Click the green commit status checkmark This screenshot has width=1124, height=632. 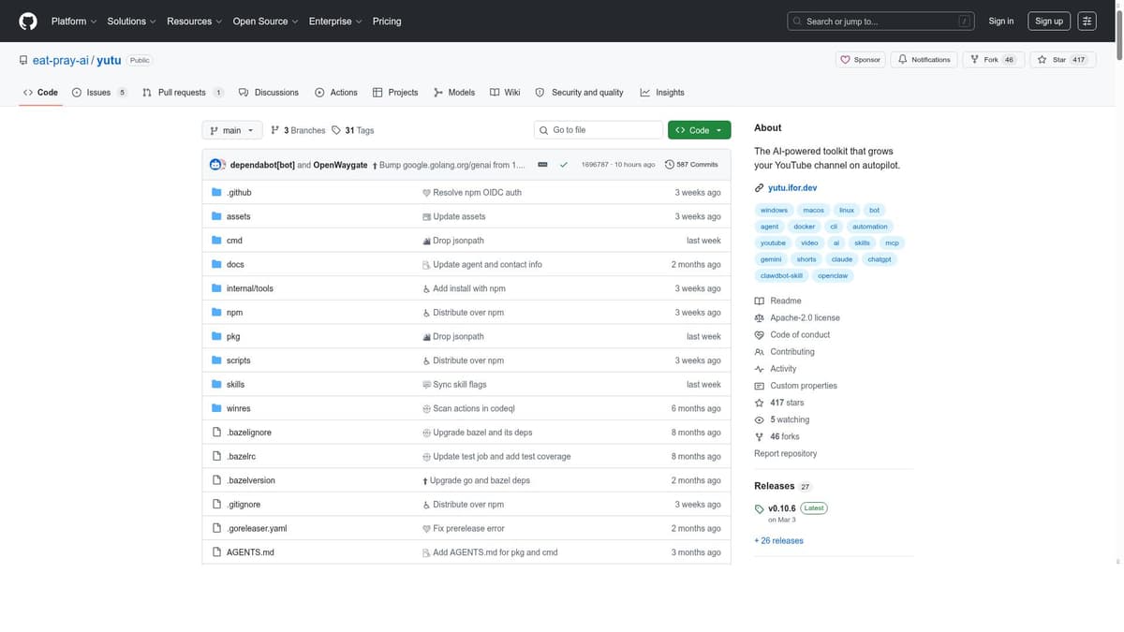[563, 165]
